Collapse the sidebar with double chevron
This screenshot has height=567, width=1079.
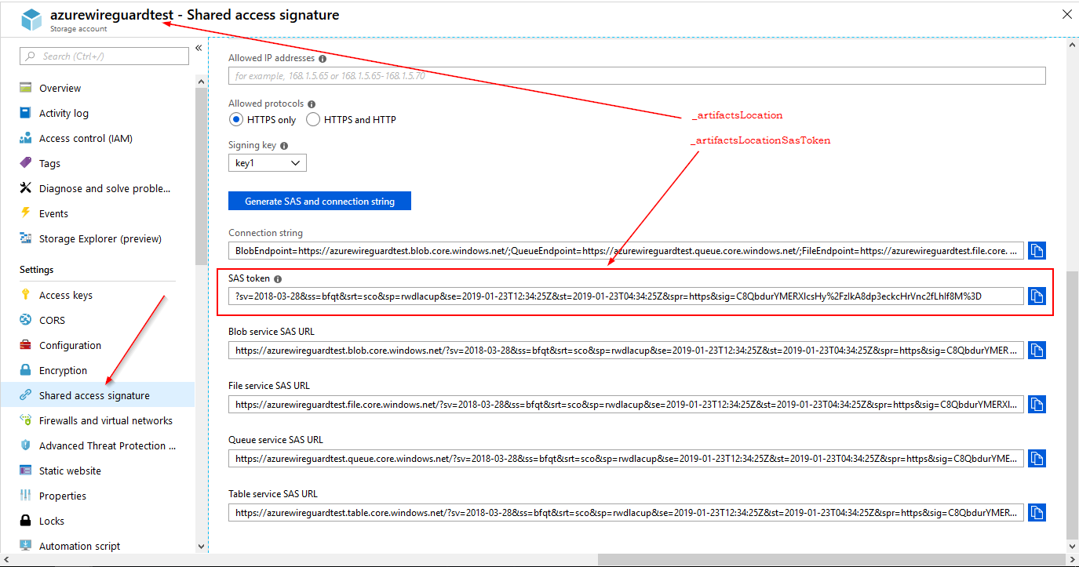coord(199,49)
